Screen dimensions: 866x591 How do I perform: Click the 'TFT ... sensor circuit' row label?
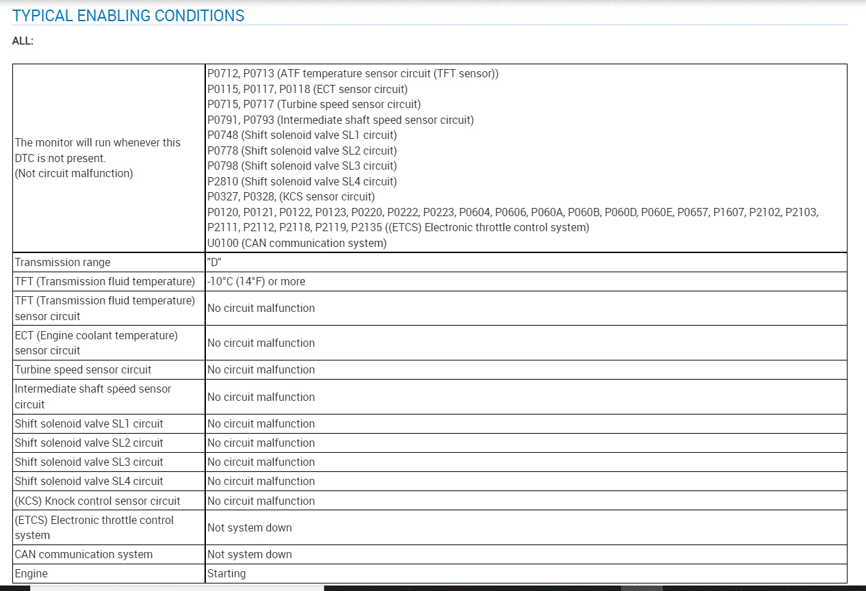(105, 308)
